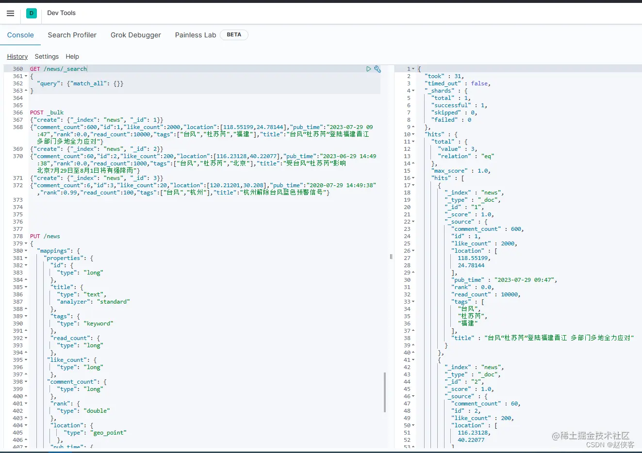The image size is (642, 453).
Task: Open the History link
Action: coord(17,57)
